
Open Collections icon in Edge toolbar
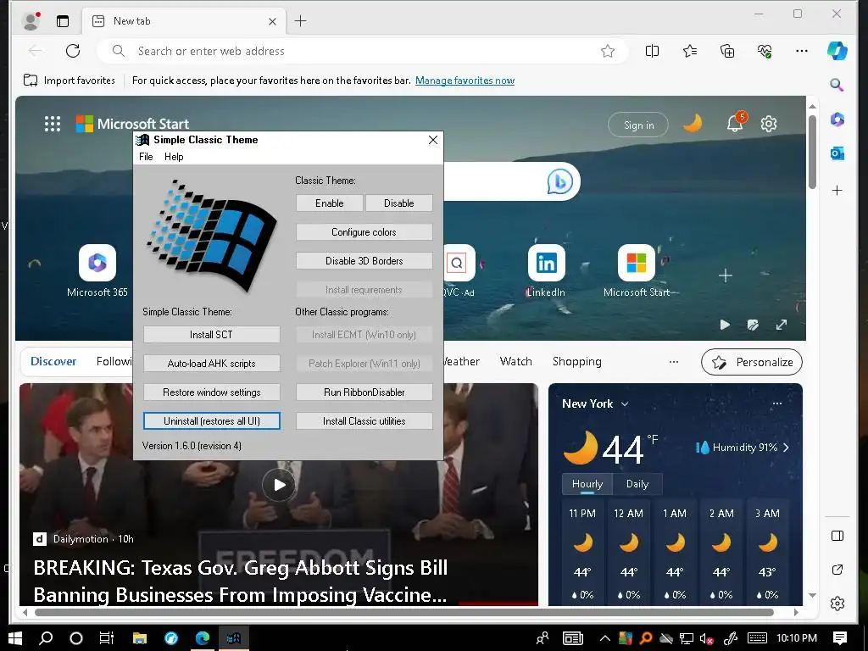[727, 51]
